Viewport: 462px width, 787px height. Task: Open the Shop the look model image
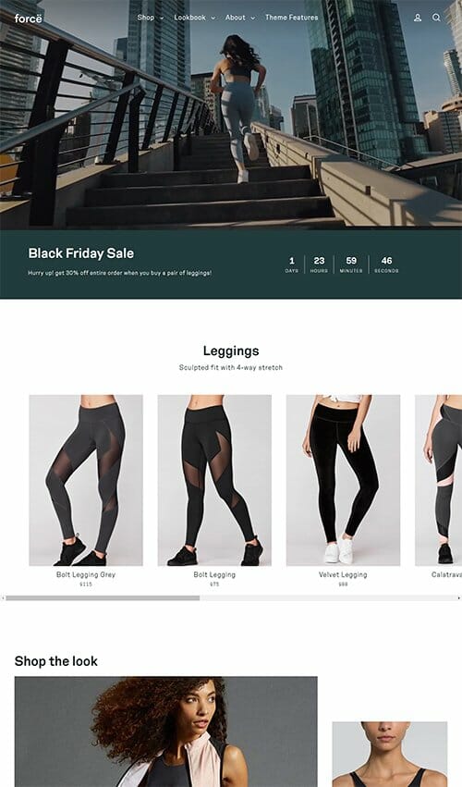[x=166, y=732]
